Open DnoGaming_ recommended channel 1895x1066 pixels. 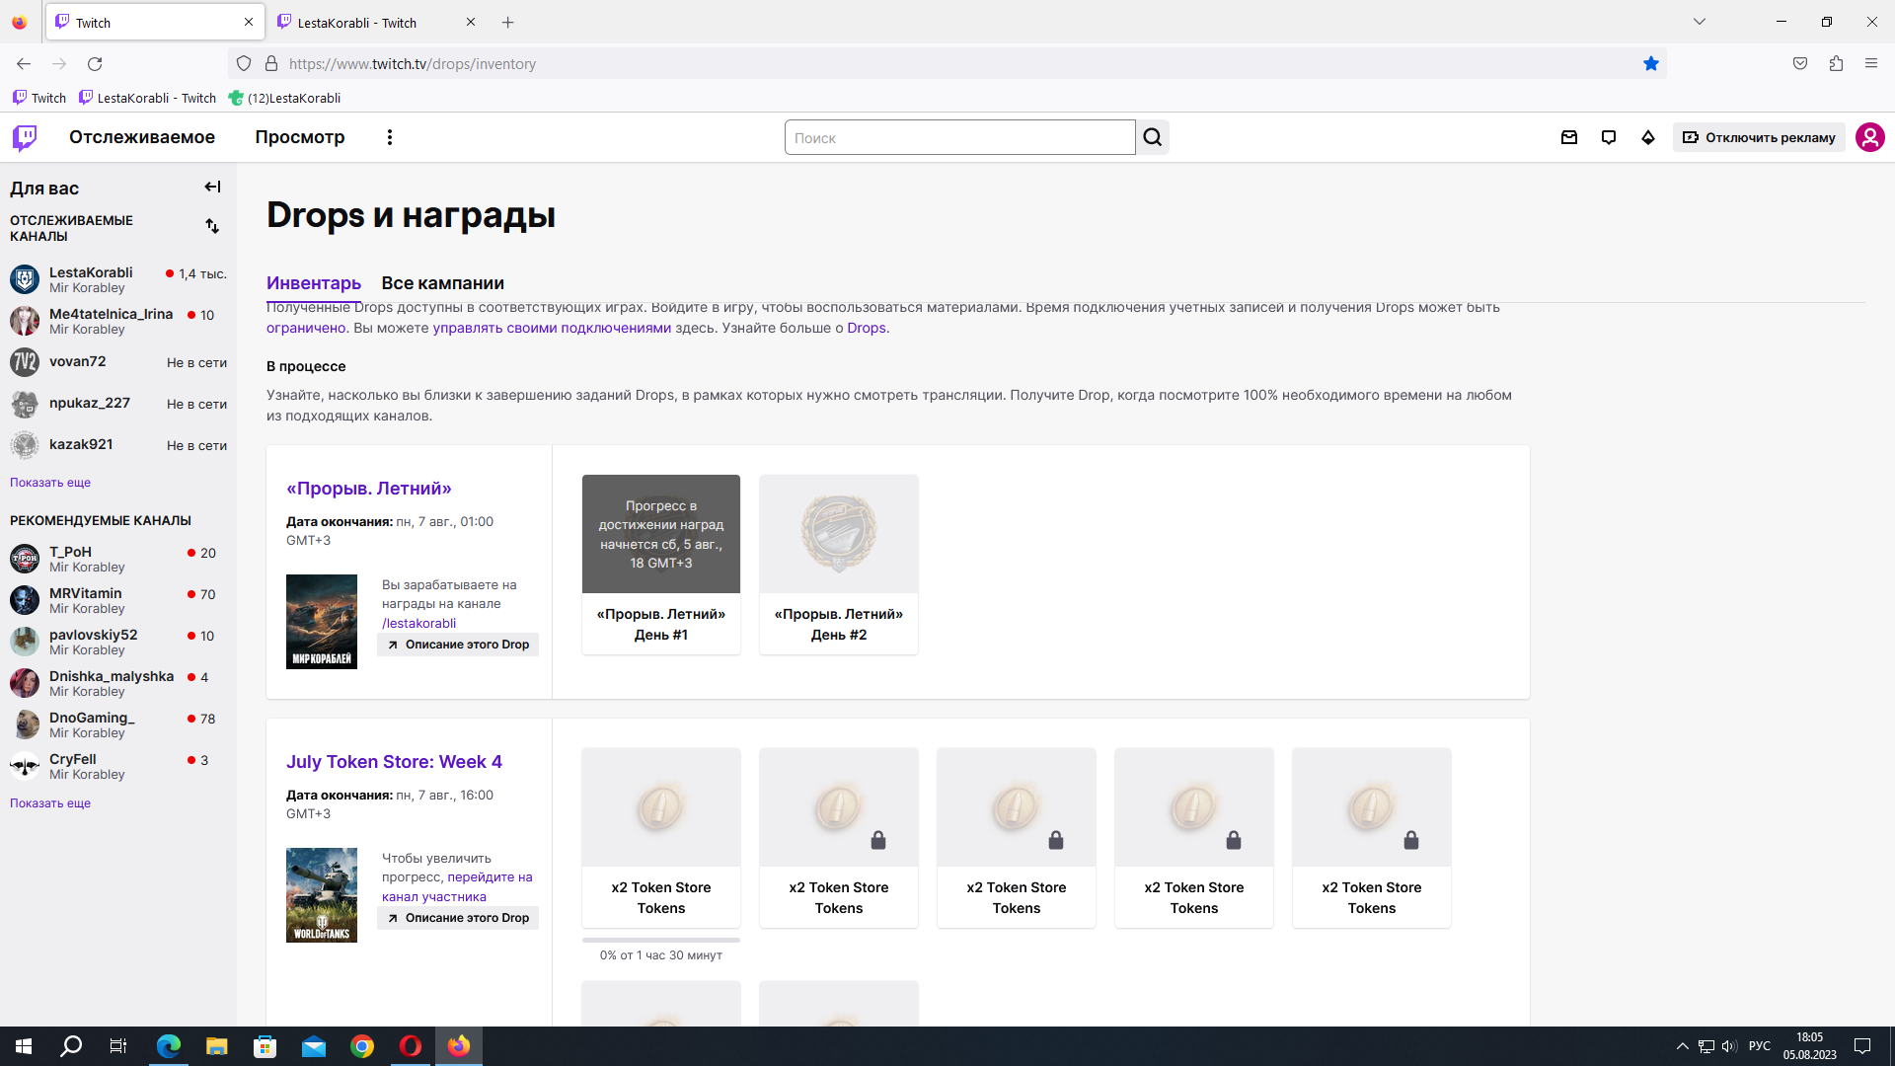(x=118, y=724)
